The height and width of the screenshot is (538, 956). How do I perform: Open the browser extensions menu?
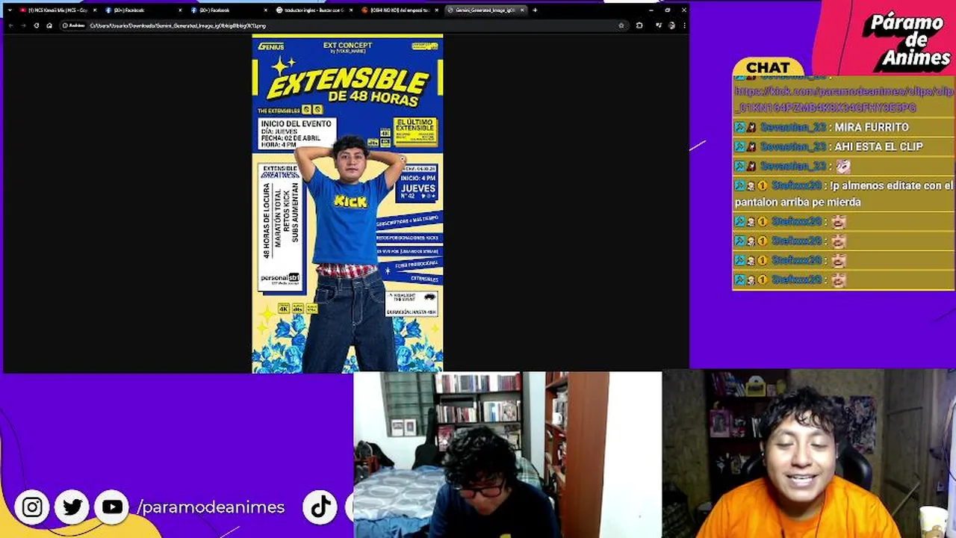[639, 25]
